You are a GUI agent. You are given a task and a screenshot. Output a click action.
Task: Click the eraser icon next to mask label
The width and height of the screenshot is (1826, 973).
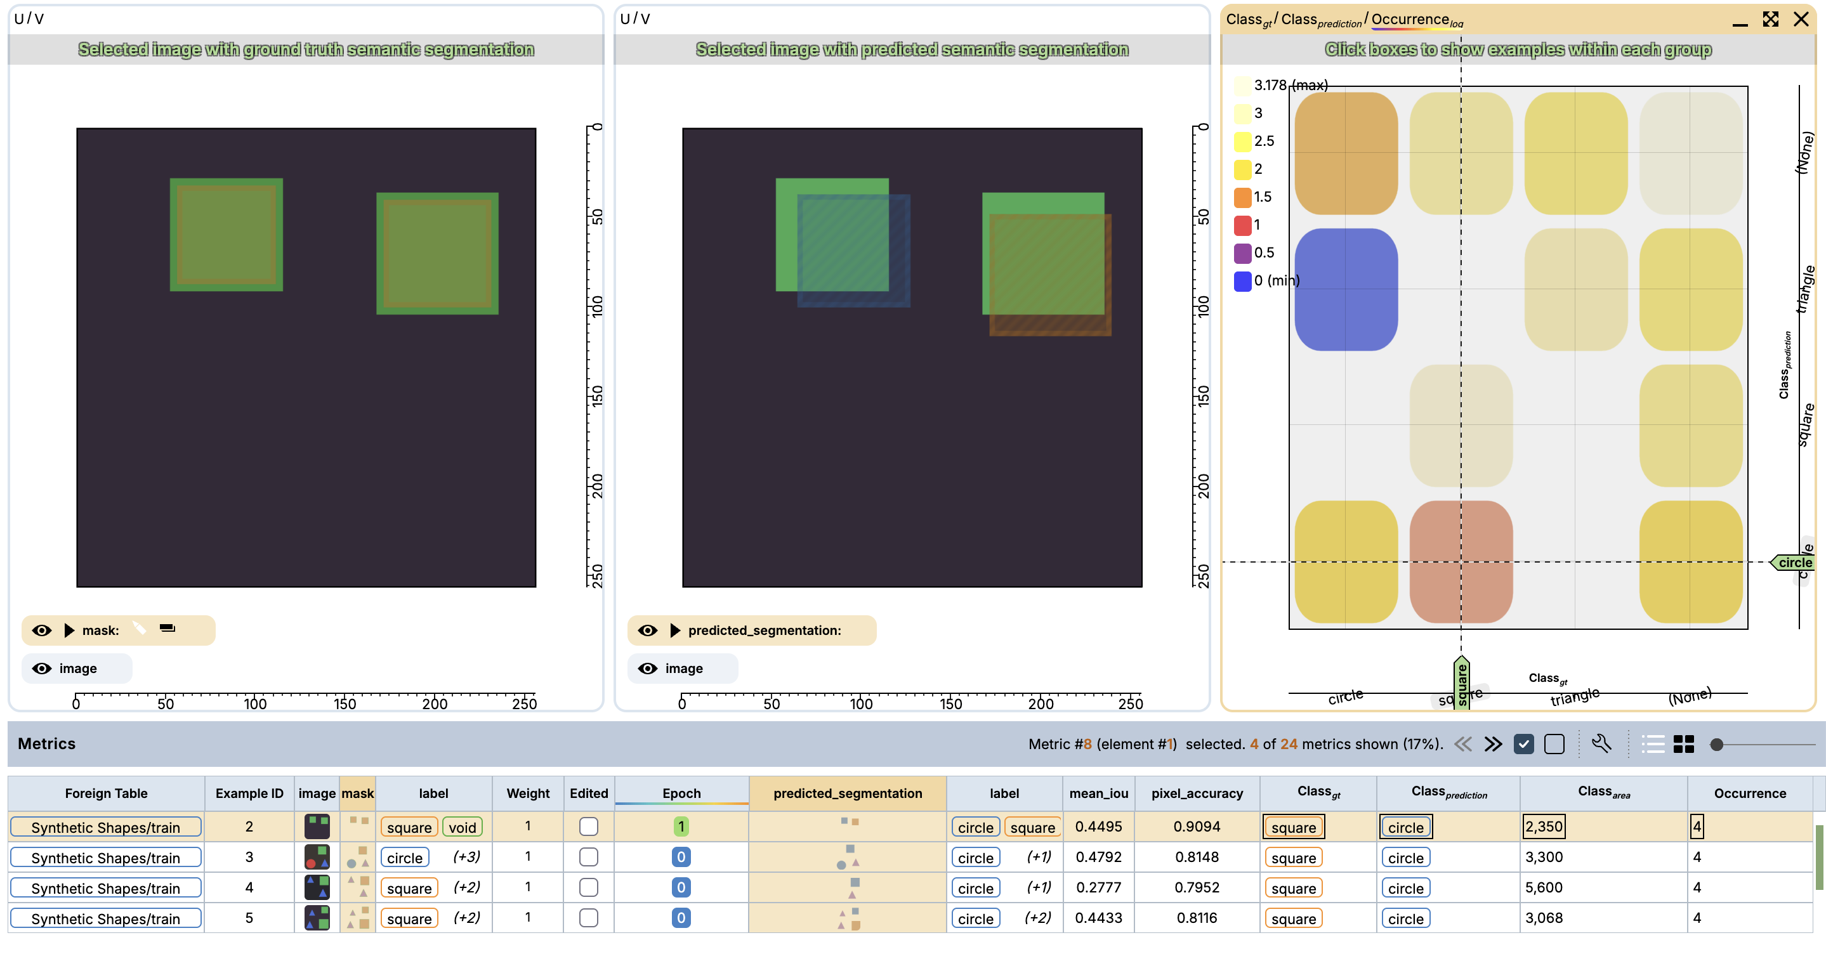(167, 628)
